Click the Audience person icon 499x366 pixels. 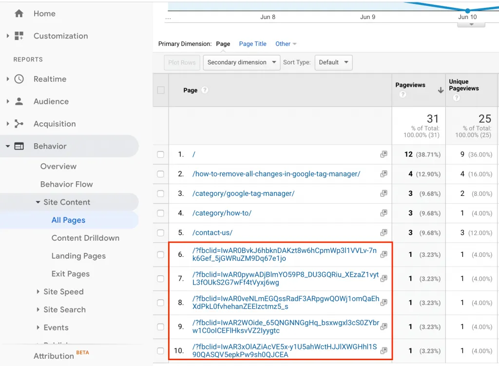coord(19,101)
